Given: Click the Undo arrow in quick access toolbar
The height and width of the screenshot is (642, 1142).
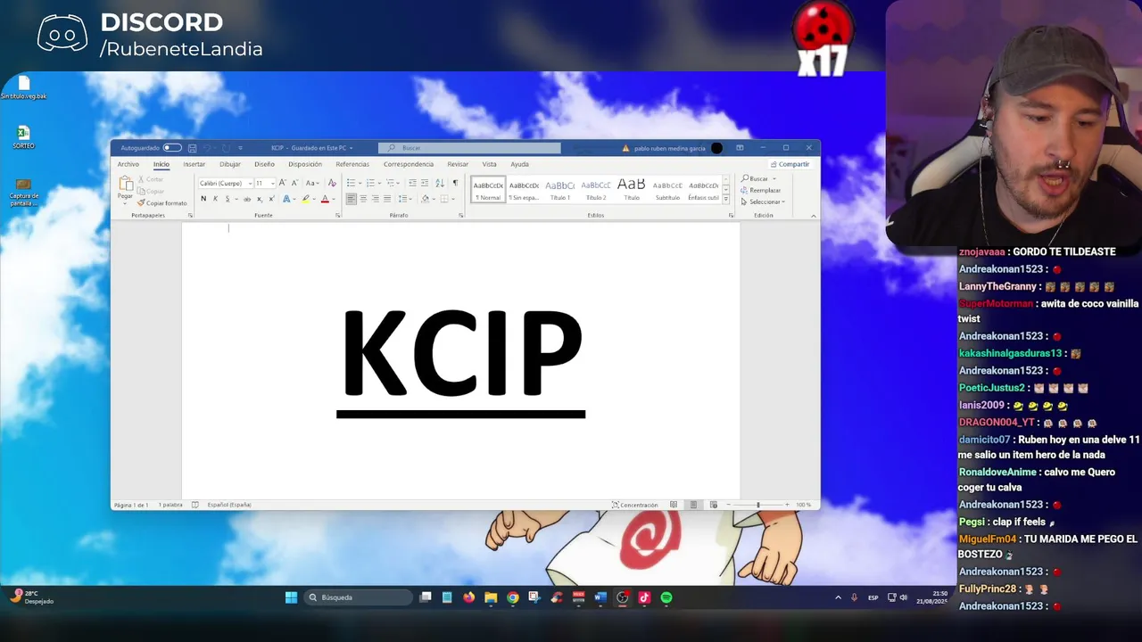Looking at the screenshot, I should (x=207, y=148).
